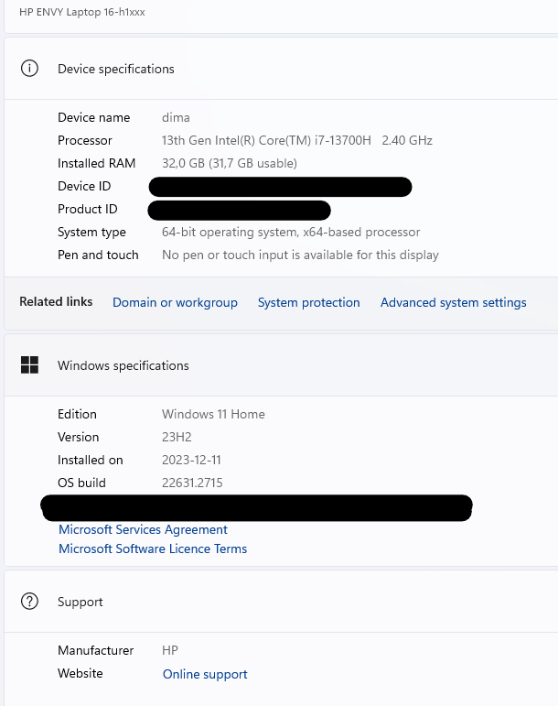Click the Installed on label

pyautogui.click(x=90, y=460)
